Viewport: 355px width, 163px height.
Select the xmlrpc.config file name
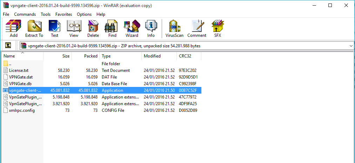point(22,110)
